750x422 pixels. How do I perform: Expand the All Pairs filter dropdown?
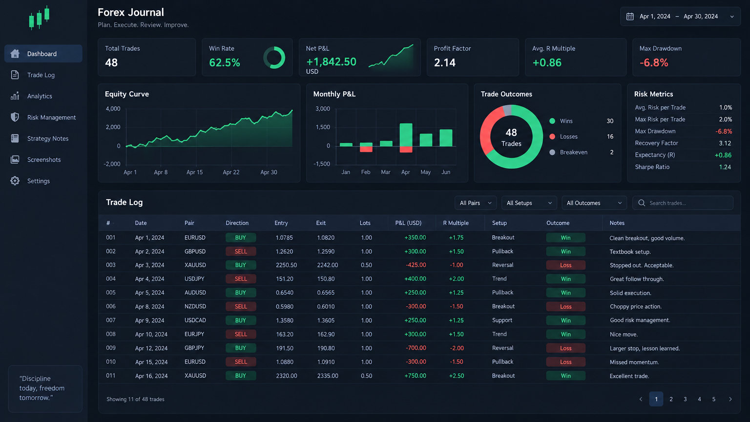[x=476, y=203]
